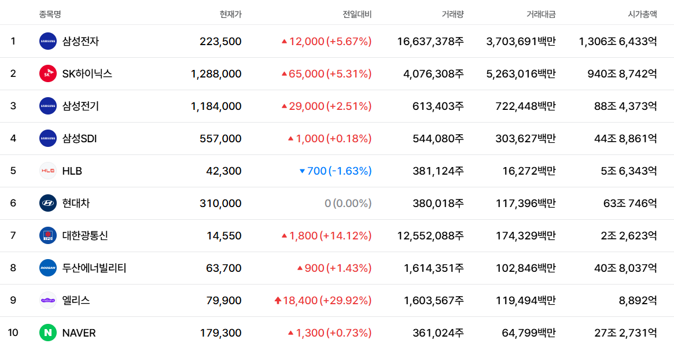The height and width of the screenshot is (347, 674).
Task: Sort by the 현재가 column header
Action: point(230,14)
